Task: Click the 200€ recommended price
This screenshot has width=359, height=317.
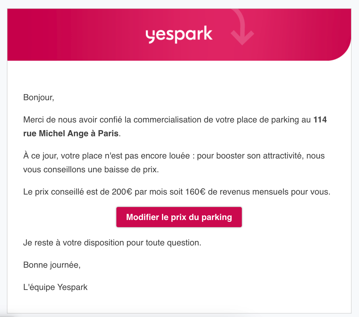Action: (x=122, y=192)
